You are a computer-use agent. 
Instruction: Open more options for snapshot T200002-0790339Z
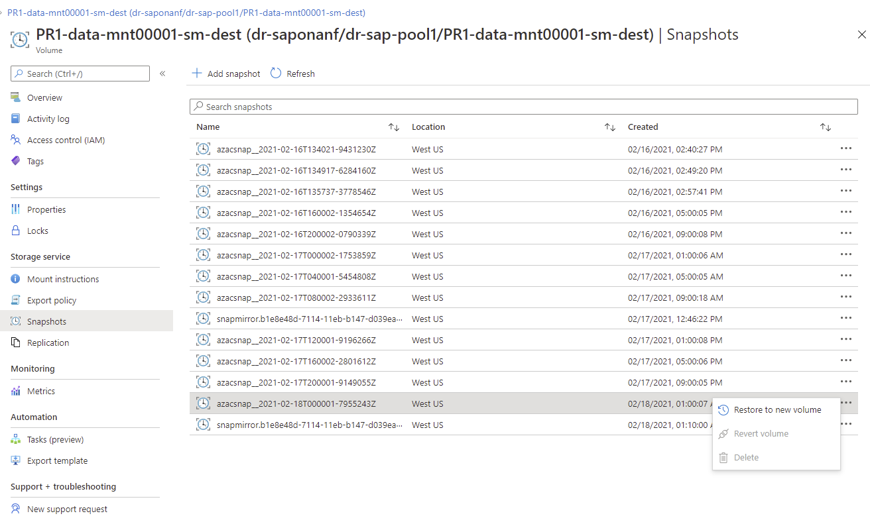pos(845,234)
